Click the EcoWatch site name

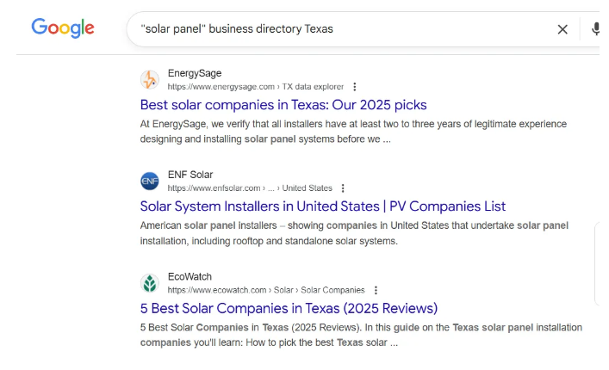190,276
